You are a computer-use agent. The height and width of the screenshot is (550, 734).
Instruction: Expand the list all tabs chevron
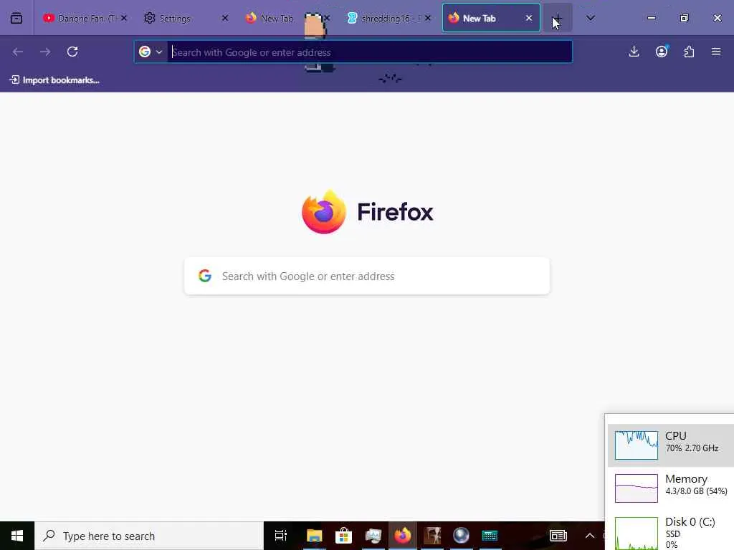point(591,18)
